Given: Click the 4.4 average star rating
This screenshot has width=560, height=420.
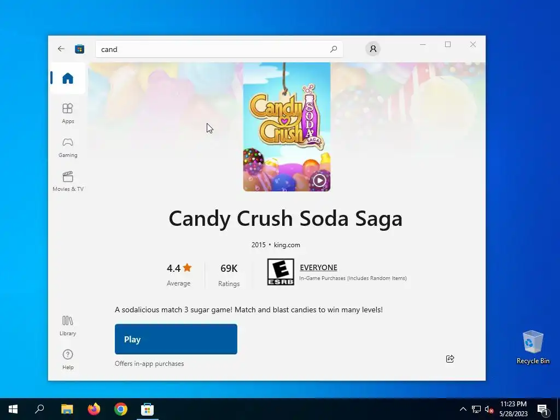Looking at the screenshot, I should (x=179, y=275).
